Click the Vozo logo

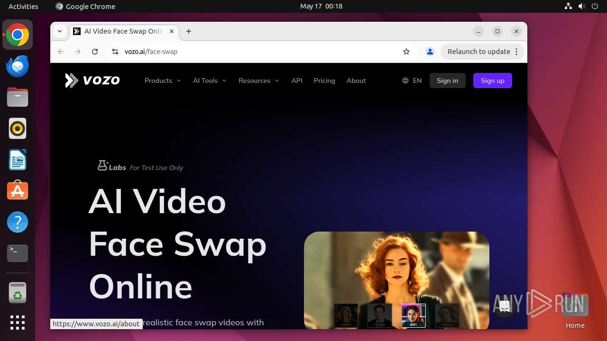click(x=92, y=81)
